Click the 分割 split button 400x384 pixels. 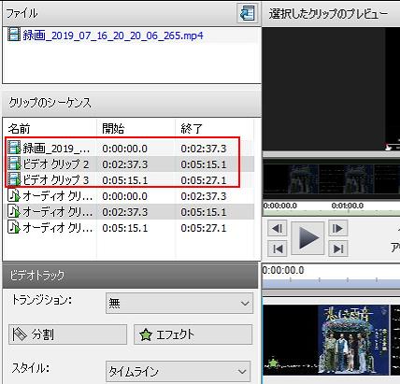[67, 334]
